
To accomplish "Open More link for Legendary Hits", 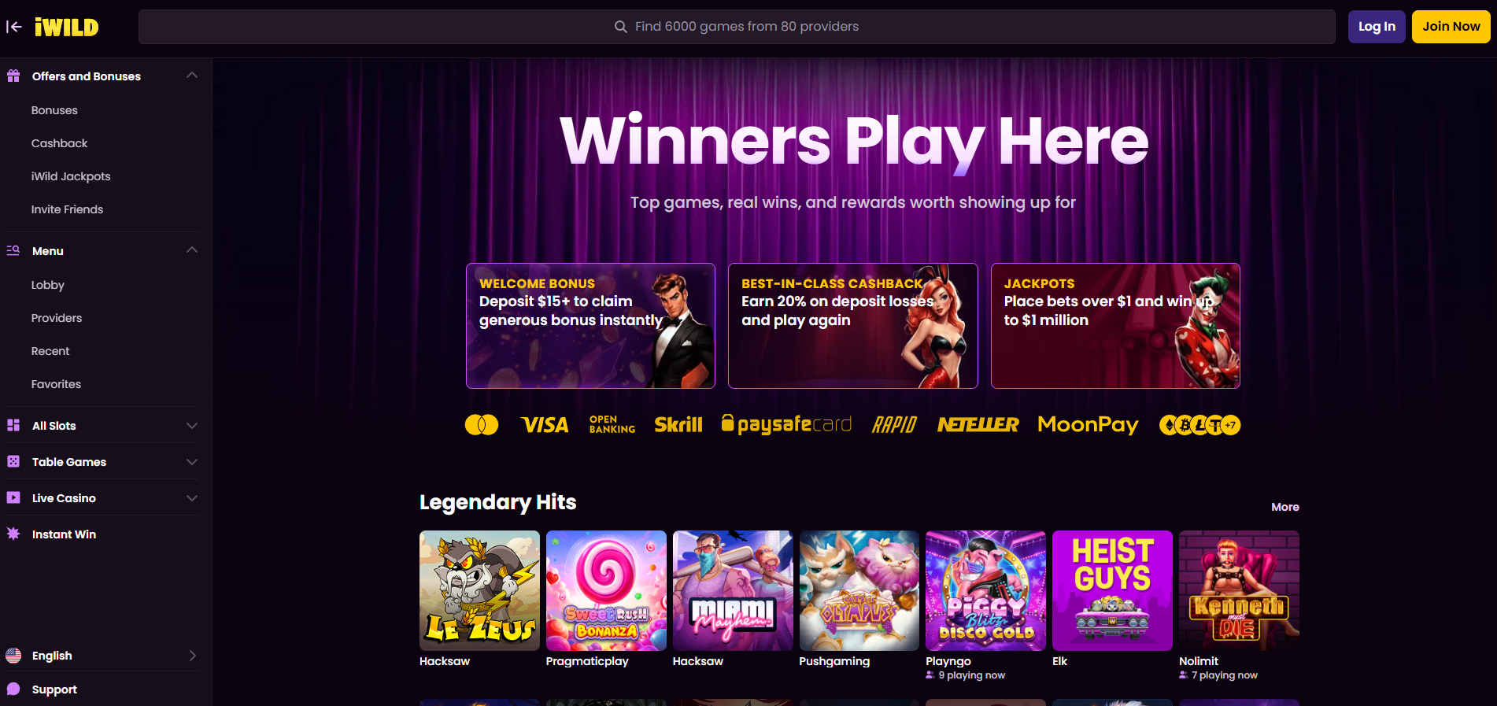I will [1284, 507].
